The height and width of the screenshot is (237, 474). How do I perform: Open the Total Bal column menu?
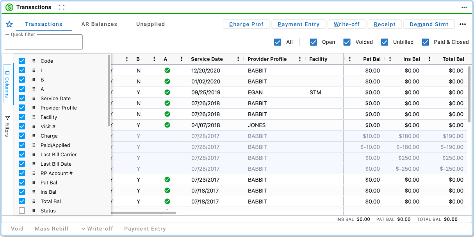click(x=429, y=59)
